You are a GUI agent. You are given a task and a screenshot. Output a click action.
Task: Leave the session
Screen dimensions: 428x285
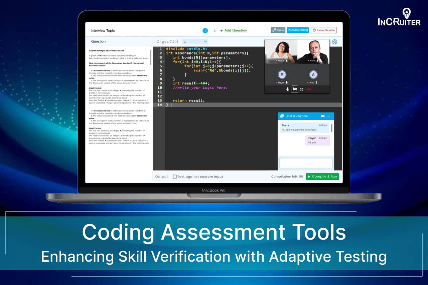(324, 30)
